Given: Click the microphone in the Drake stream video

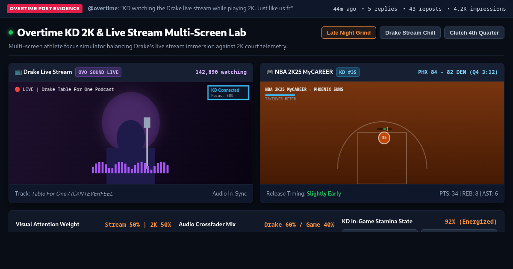Looking at the screenshot, I should [147, 143].
